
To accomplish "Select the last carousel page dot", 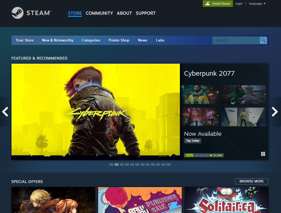I will tap(168, 165).
